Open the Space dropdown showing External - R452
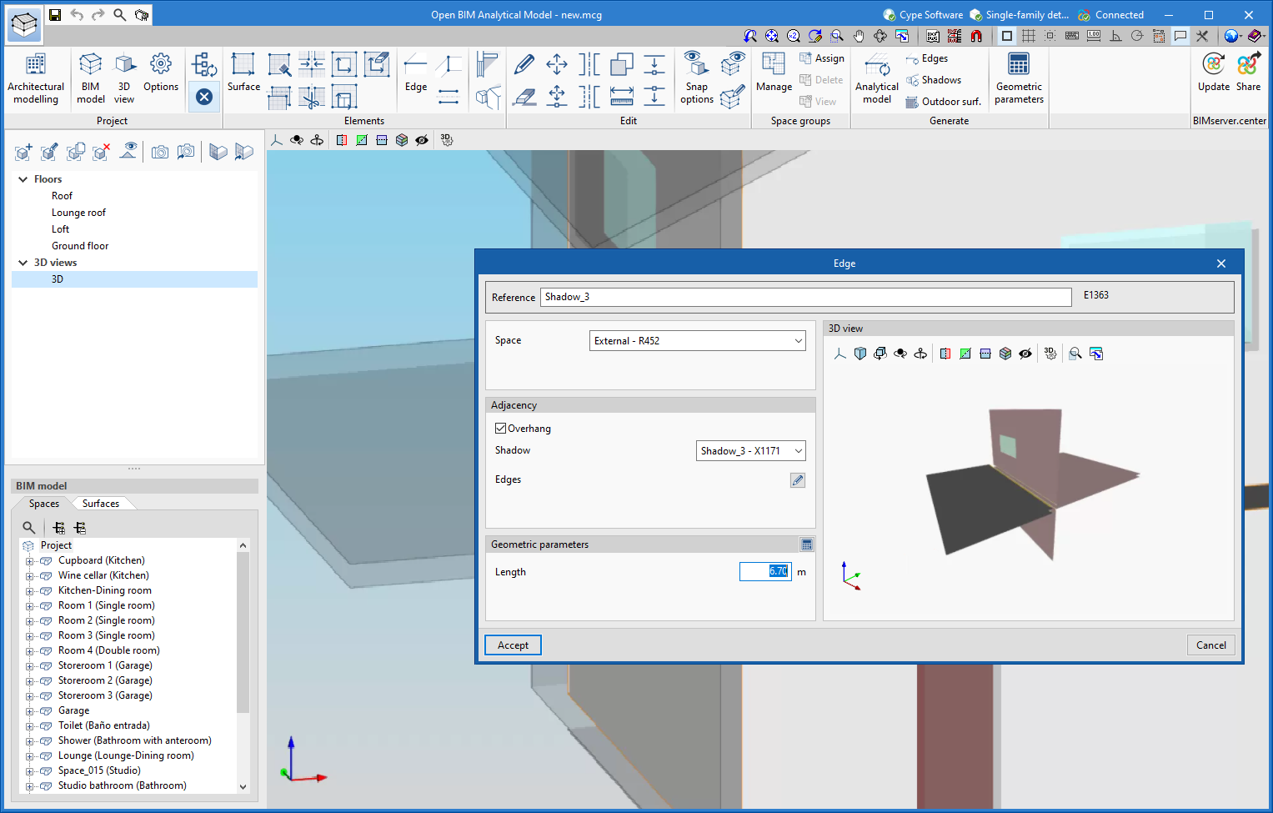 click(696, 340)
